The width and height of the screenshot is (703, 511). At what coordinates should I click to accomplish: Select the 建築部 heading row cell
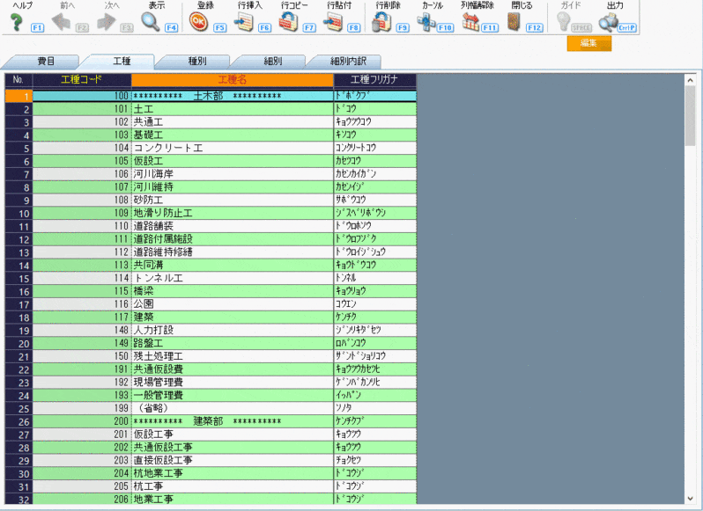233,421
